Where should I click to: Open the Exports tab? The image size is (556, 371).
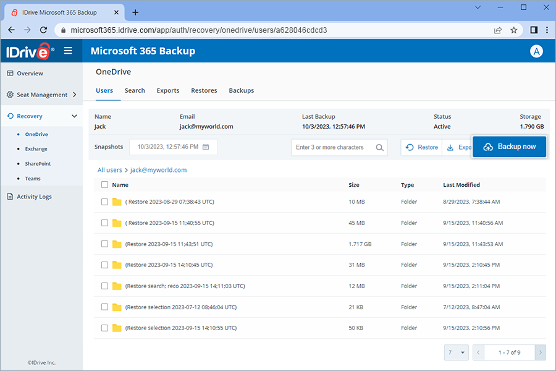tap(168, 90)
